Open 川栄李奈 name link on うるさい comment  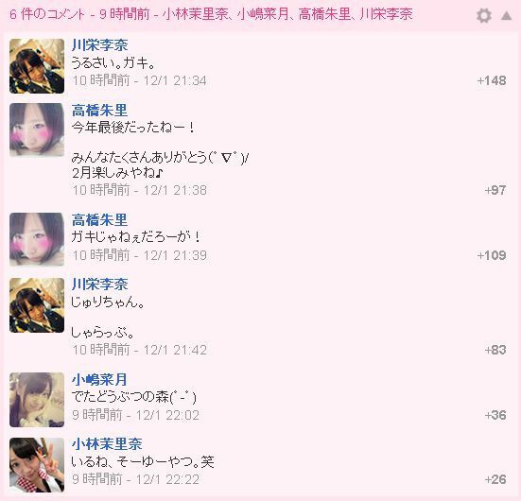(99, 45)
